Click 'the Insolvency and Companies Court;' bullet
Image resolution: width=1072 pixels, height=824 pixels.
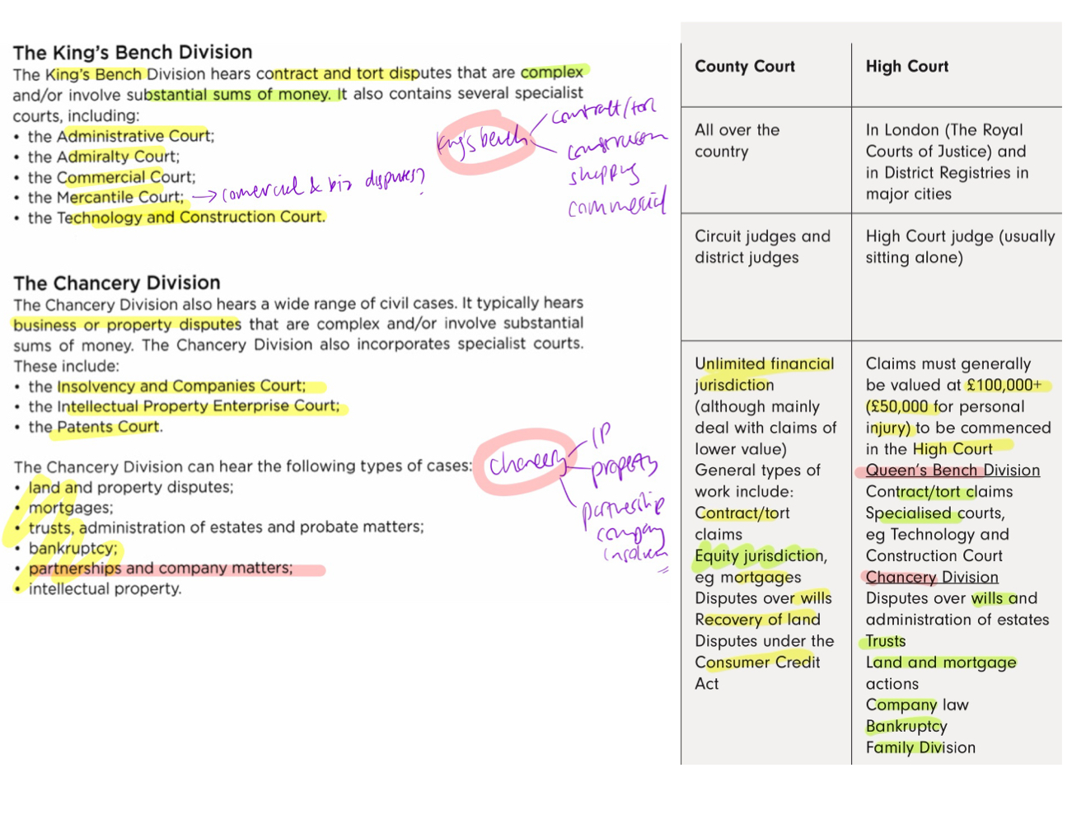tap(167, 386)
